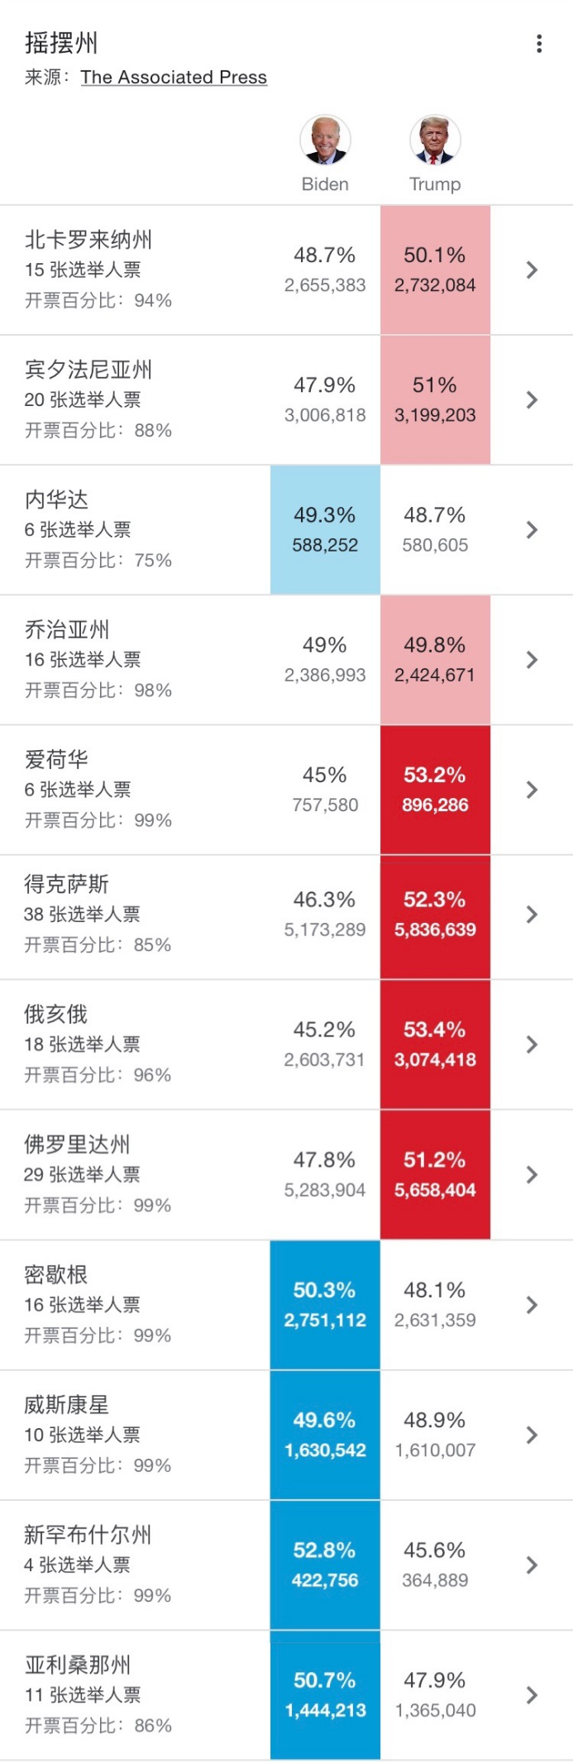Expand the 新罕布什尔州 row chevron
Viewport: 573px width, 1763px height.
(x=532, y=1565)
